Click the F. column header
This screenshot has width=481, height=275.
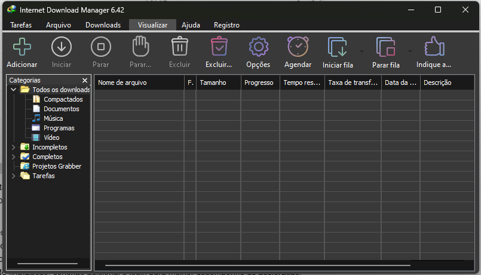point(190,82)
